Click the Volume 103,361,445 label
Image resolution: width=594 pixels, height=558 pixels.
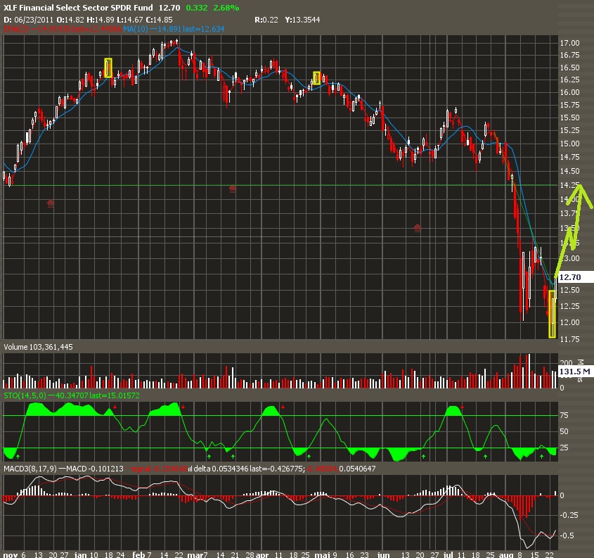pyautogui.click(x=38, y=347)
